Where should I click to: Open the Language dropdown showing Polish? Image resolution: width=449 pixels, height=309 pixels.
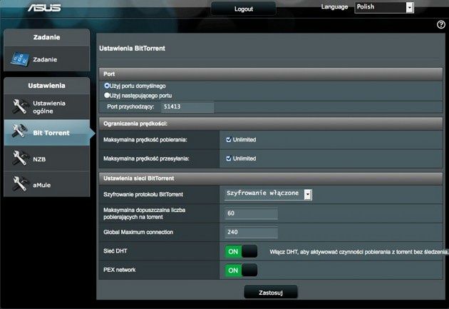click(x=384, y=7)
